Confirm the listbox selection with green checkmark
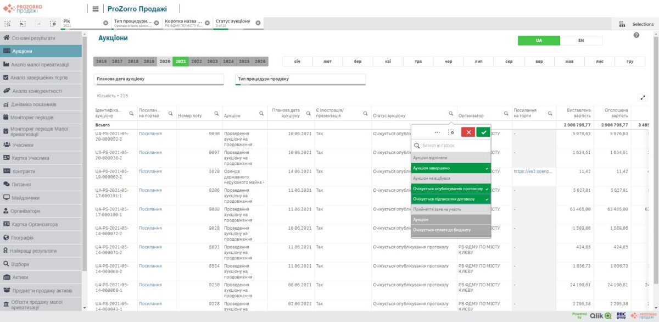The image size is (659, 322). coord(483,132)
